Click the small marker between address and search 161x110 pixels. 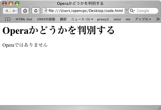127,10
